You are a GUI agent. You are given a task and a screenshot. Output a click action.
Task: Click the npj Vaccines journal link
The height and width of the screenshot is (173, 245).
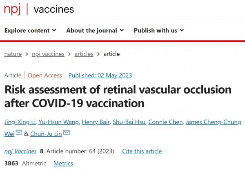[x=20, y=151]
